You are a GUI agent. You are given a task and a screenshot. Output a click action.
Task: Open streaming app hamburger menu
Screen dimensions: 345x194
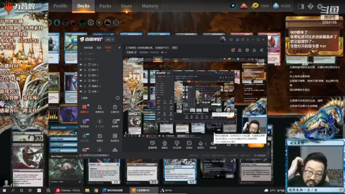pyautogui.click(x=248, y=40)
